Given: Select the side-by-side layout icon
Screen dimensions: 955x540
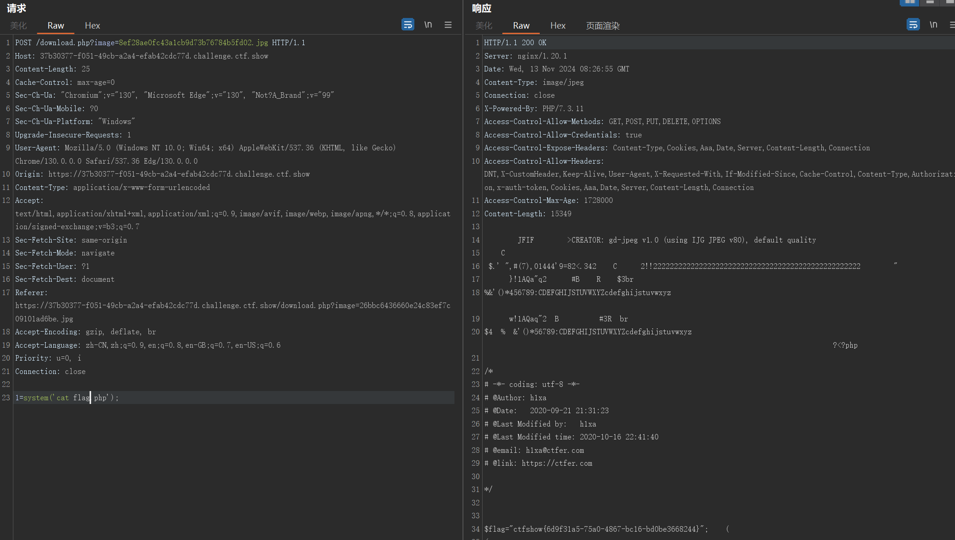Looking at the screenshot, I should click(x=909, y=2).
